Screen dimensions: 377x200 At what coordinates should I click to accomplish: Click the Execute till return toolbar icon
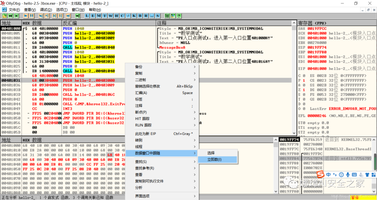coord(68,16)
